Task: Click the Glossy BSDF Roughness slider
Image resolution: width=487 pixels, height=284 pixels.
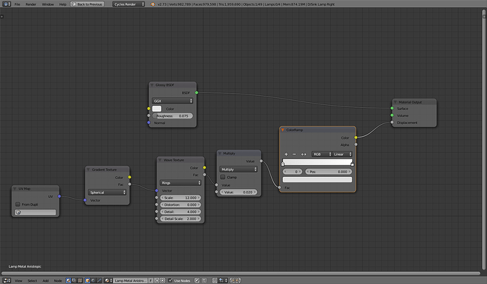Action: tap(172, 116)
